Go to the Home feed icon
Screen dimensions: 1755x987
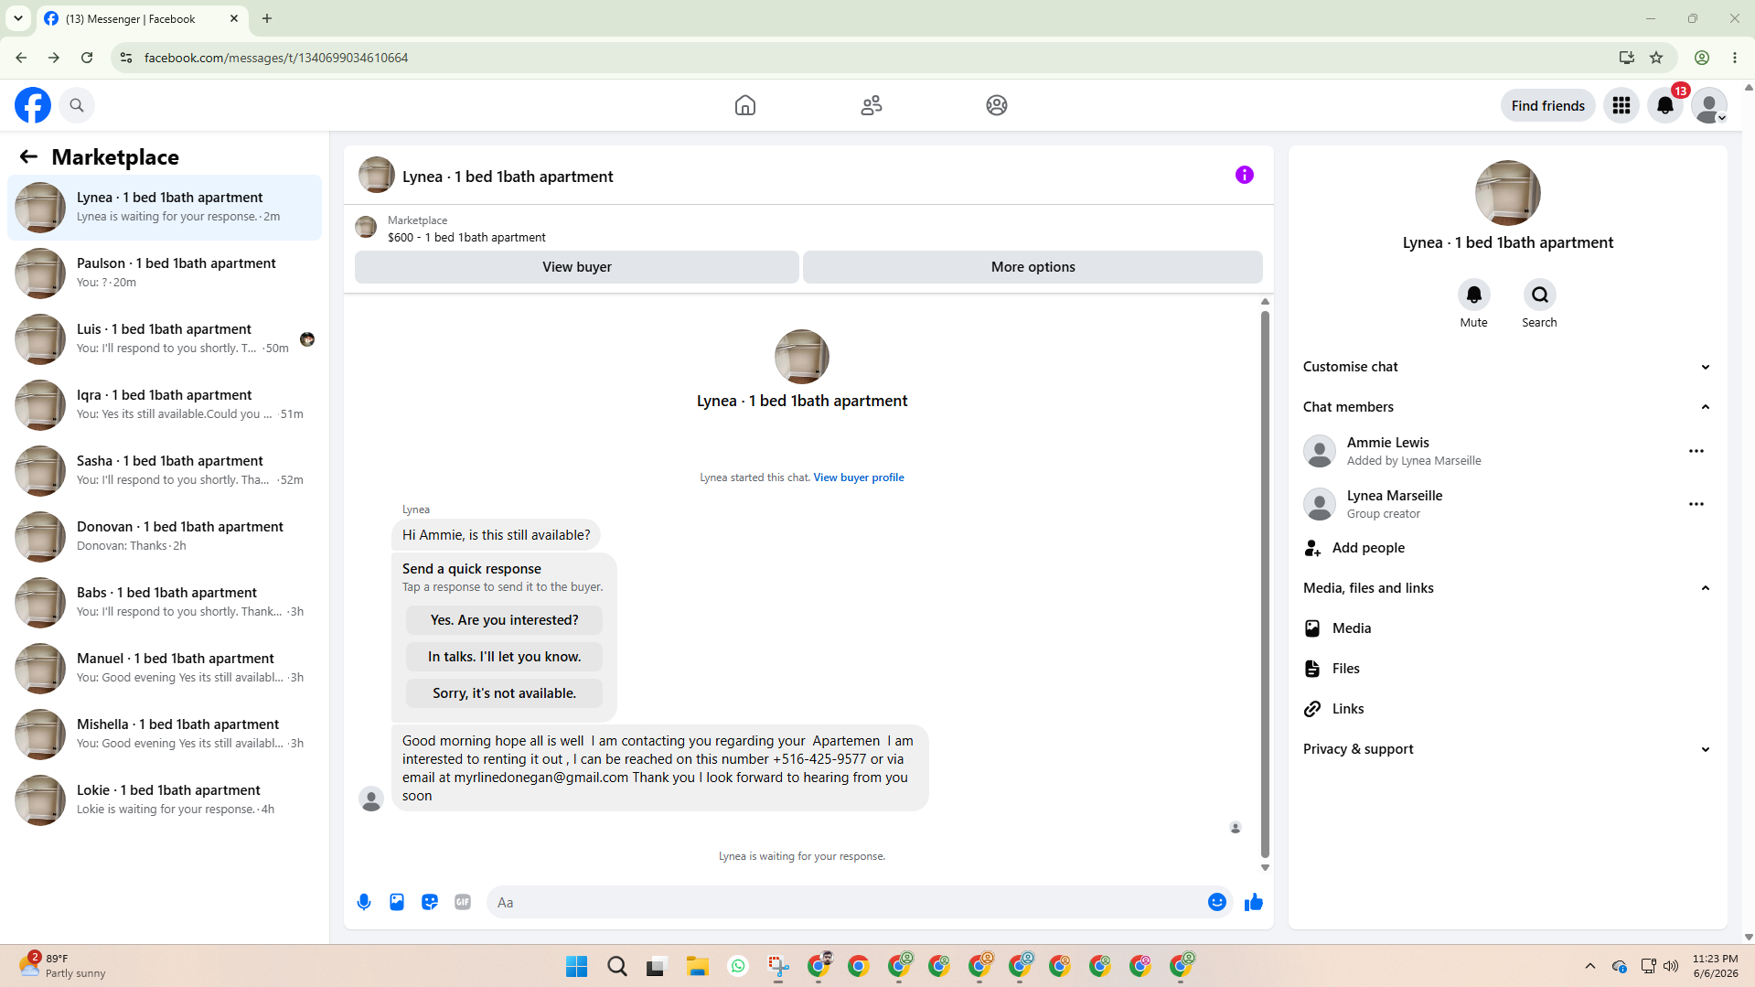[x=745, y=105]
